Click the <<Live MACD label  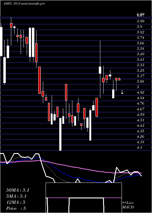pos(128,205)
